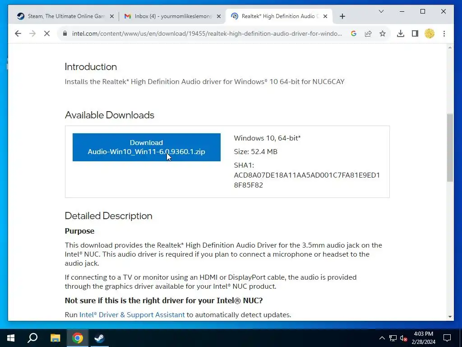The height and width of the screenshot is (347, 462).
Task: View site information via the lock icon
Action: pyautogui.click(x=65, y=33)
